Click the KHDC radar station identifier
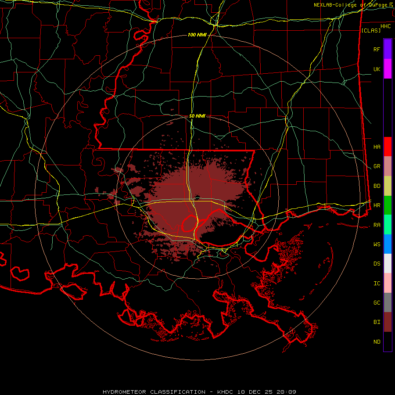This screenshot has height=395, width=395. [x=226, y=392]
